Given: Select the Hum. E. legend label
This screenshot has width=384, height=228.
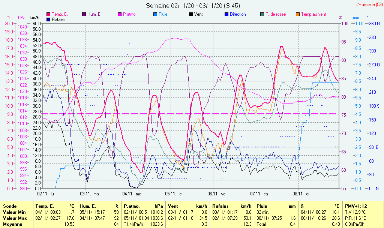Looking at the screenshot, I should (94, 15).
